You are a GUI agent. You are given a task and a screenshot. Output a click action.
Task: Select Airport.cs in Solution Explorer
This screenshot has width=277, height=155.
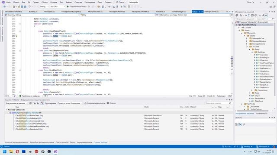pyautogui.click(x=264, y=55)
